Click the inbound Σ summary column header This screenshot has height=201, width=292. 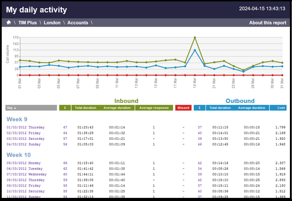65,108
